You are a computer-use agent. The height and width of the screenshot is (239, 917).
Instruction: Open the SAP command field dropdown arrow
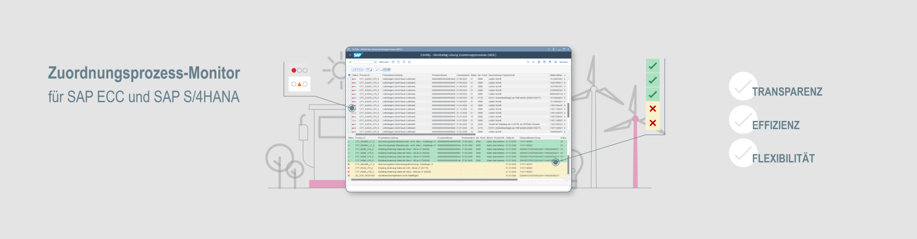tap(375, 62)
